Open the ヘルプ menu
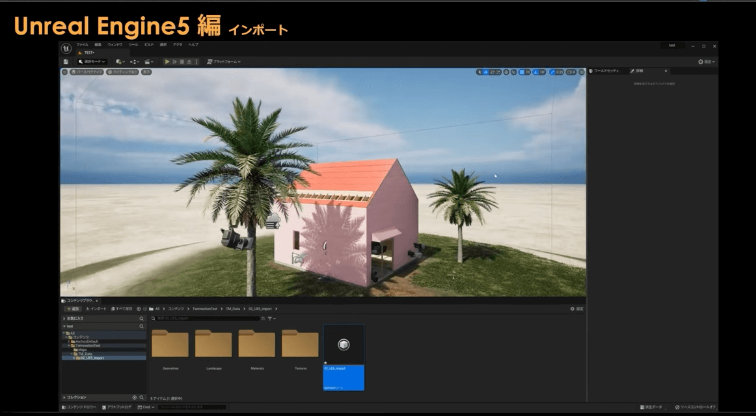The height and width of the screenshot is (416, 756). 193,45
